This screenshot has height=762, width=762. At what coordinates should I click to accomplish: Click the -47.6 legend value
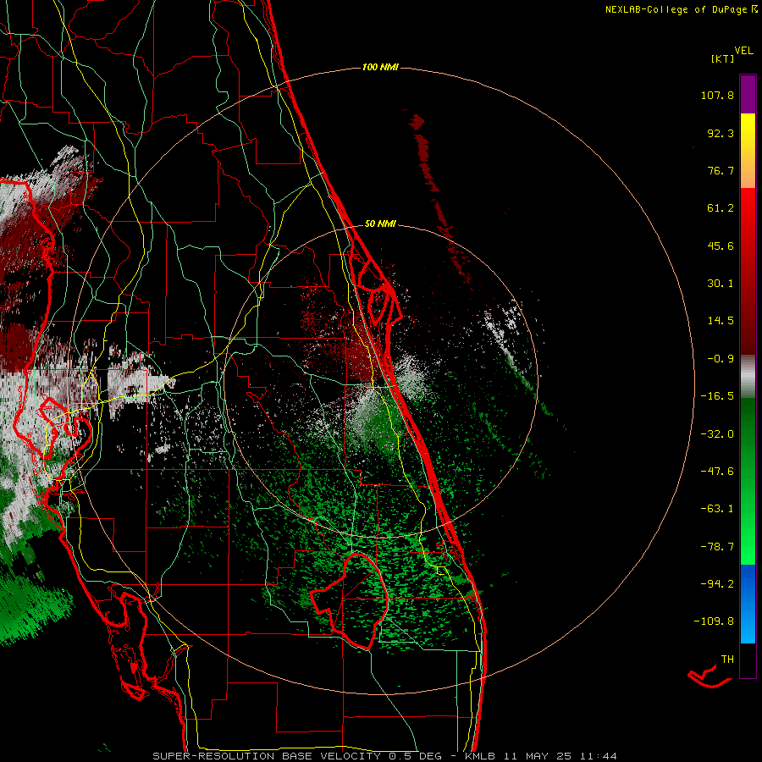[717, 472]
